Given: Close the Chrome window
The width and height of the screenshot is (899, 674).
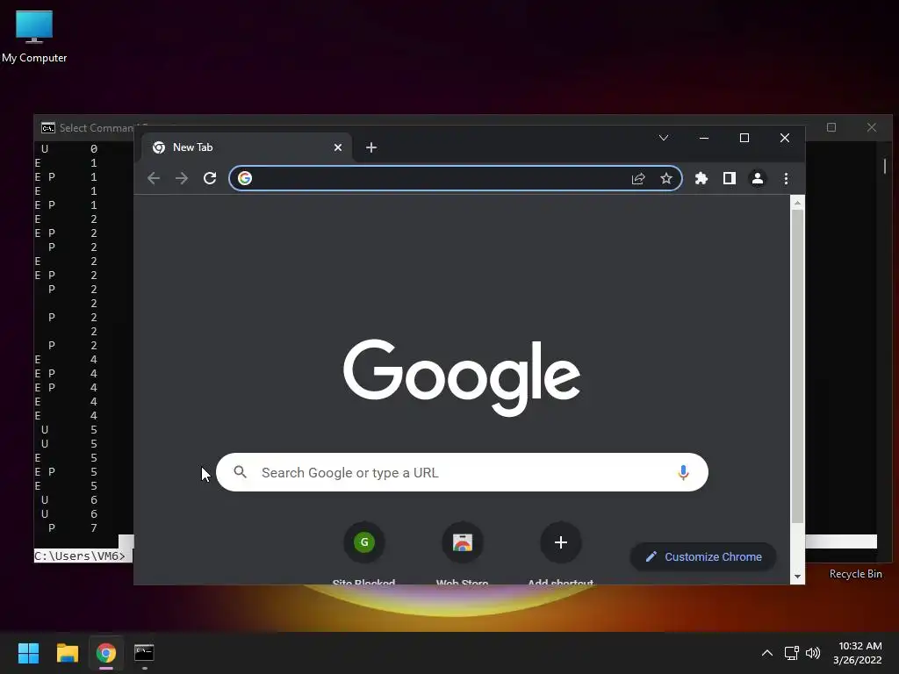Looking at the screenshot, I should pyautogui.click(x=785, y=138).
